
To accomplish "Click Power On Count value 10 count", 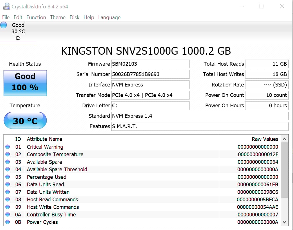I will click(267, 95).
